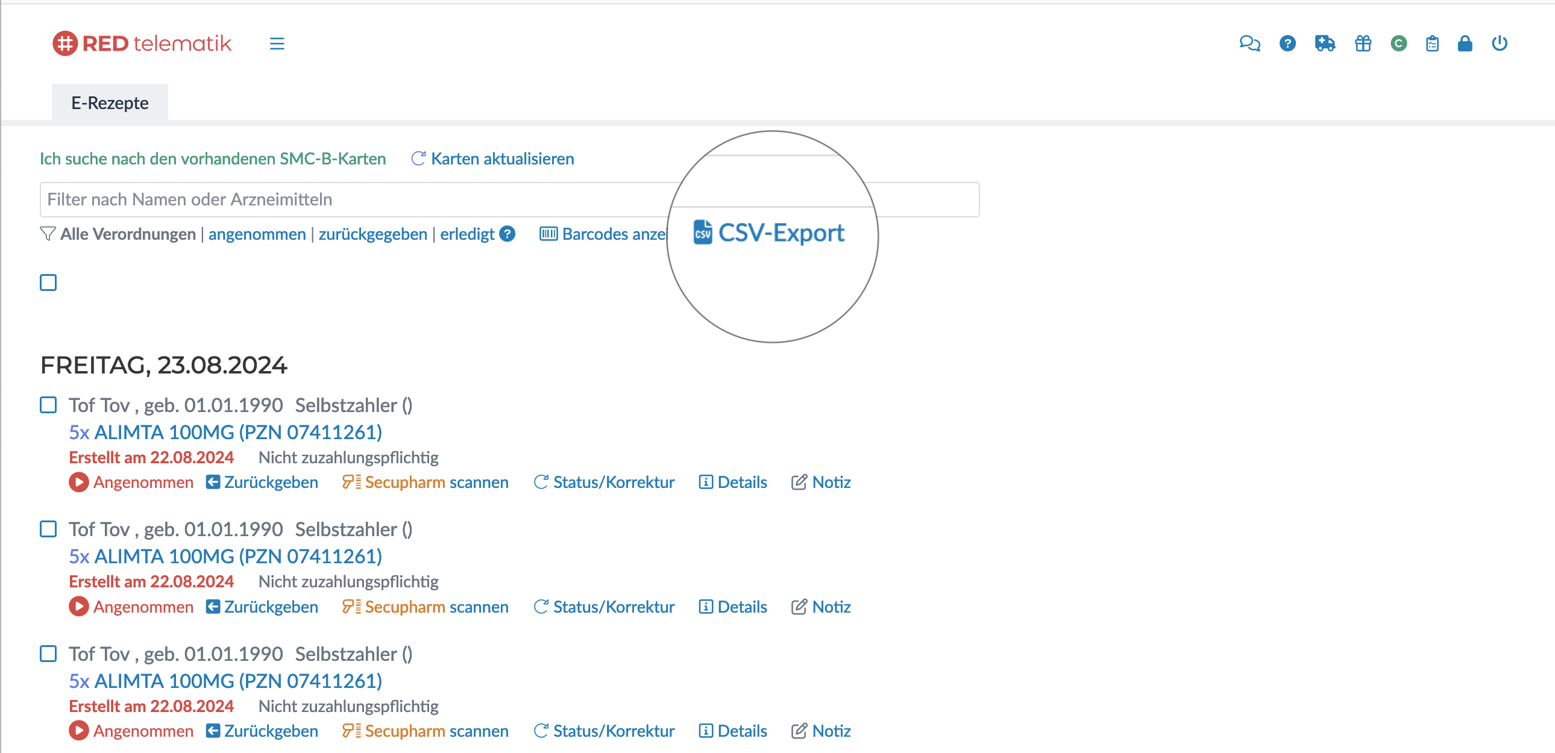The width and height of the screenshot is (1555, 753).
Task: Click the padlock lock icon
Action: [1465, 43]
